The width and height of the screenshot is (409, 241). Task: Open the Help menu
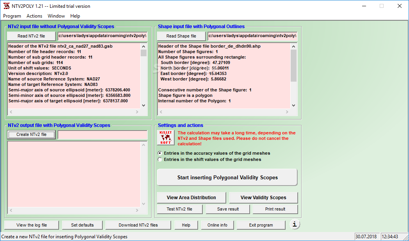(75, 16)
